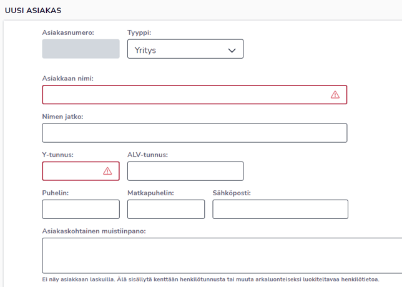Viewport: 402px width, 287px height.
Task: Click the greyed-out Asiakasnumero field
Action: point(81,49)
